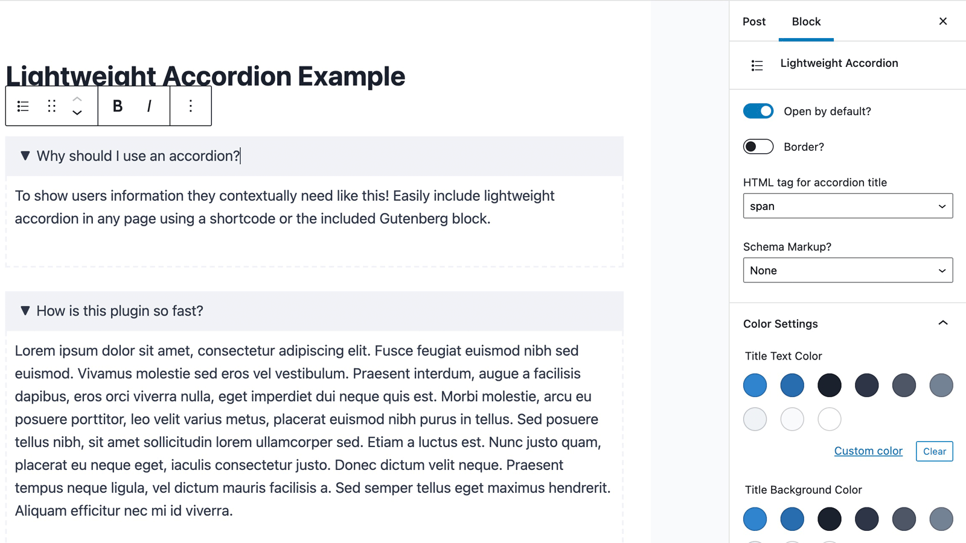Open the block options three-dot menu
The width and height of the screenshot is (966, 543).
190,106
